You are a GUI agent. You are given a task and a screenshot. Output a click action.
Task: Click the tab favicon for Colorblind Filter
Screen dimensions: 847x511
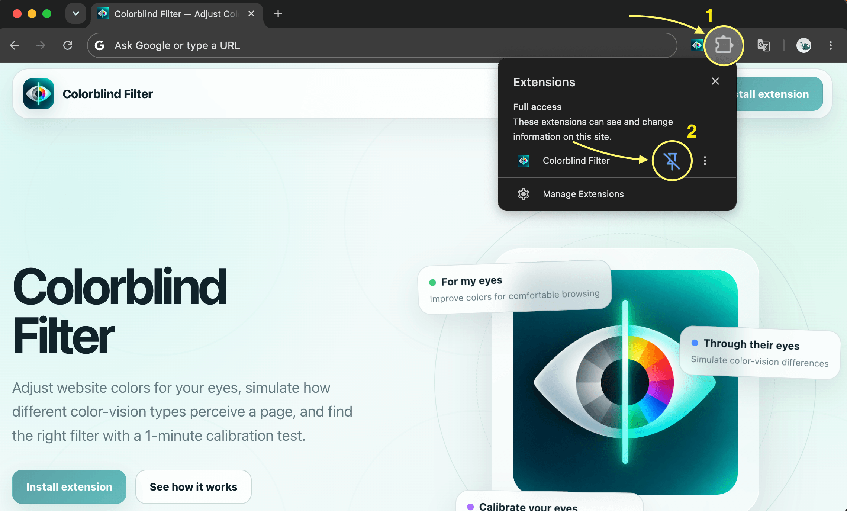pyautogui.click(x=103, y=14)
